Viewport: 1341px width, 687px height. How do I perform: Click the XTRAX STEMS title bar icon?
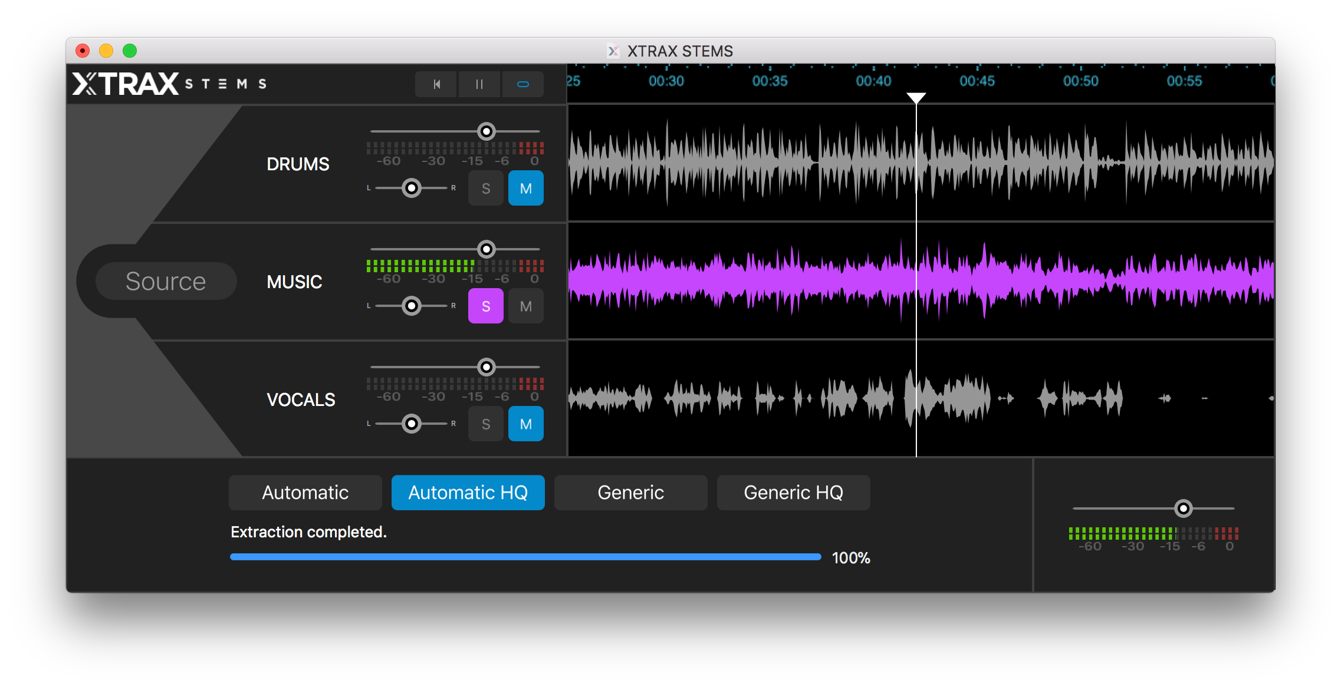pos(613,51)
